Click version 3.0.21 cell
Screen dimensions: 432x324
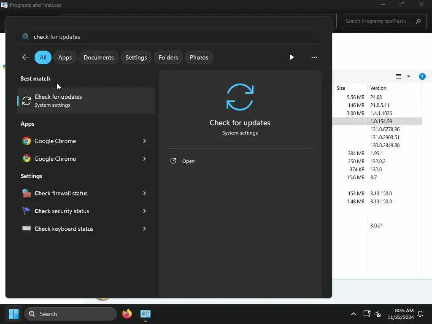click(376, 225)
